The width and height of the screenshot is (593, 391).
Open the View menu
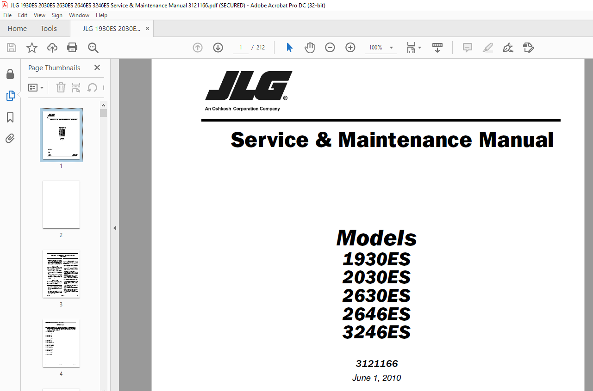(40, 15)
